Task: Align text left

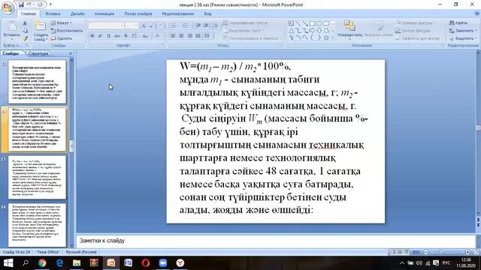Action: pos(173,36)
